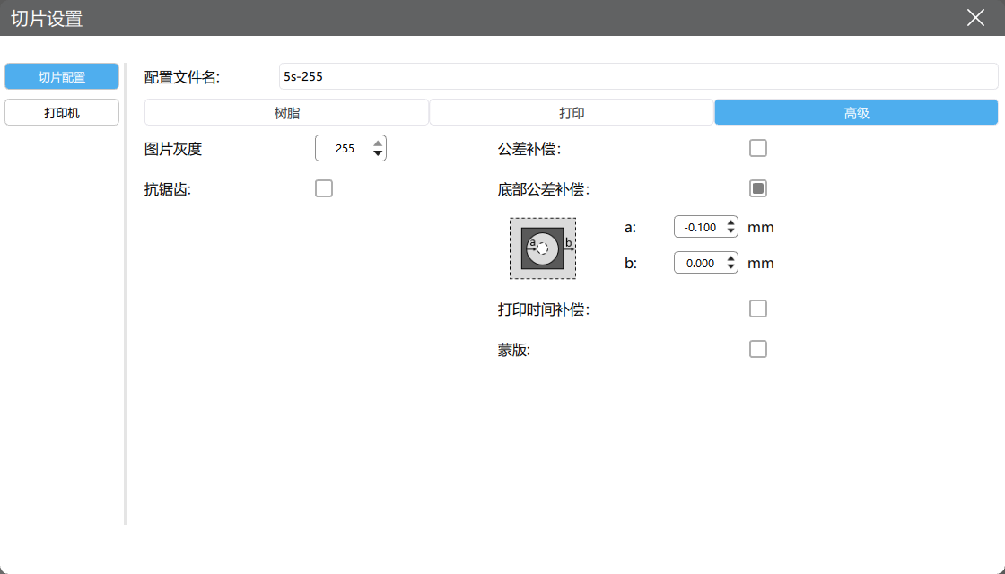Enable the 打印时间补偿 checkbox

tap(758, 309)
